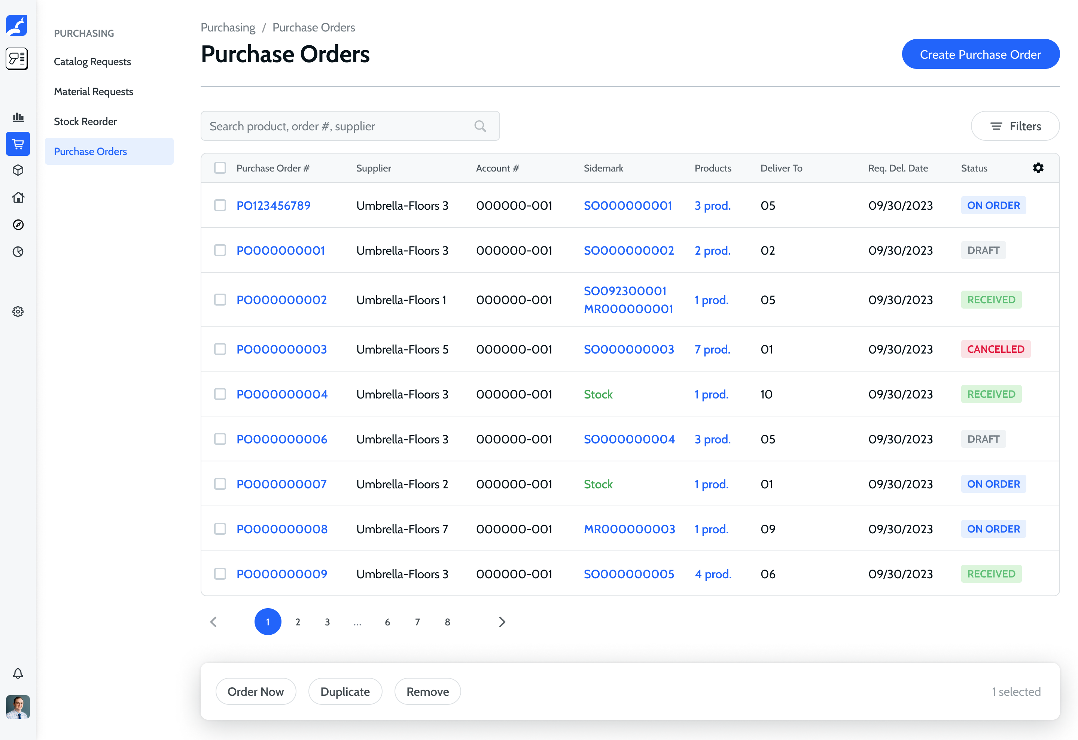
Task: Open the analytics bar chart sidebar icon
Action: click(18, 117)
